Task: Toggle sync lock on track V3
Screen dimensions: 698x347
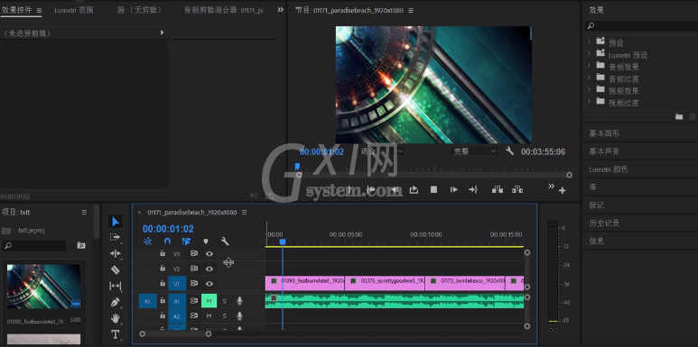Action: (194, 253)
